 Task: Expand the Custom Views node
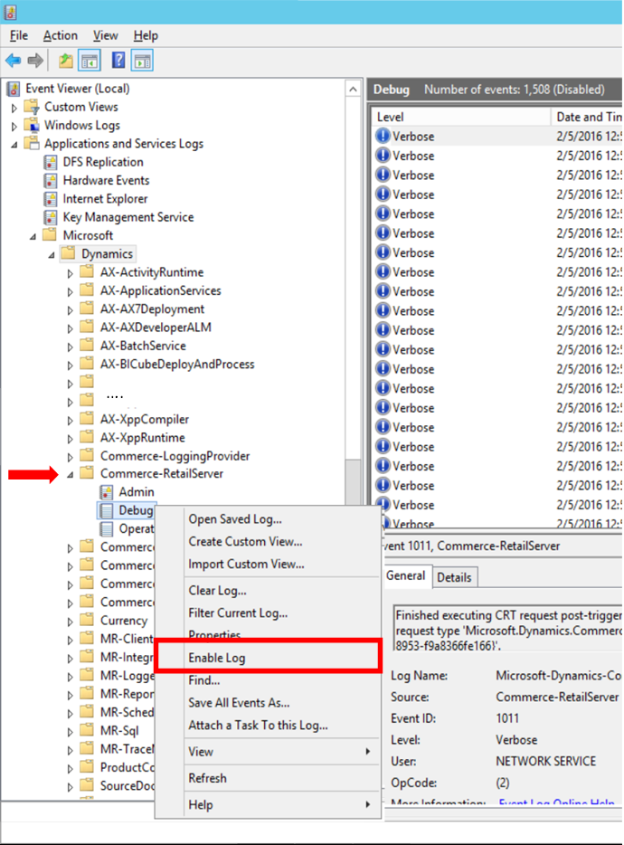(x=14, y=109)
